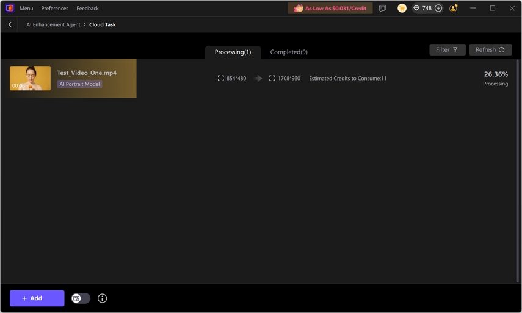Go back with the left arrow
Image resolution: width=522 pixels, height=313 pixels.
tap(10, 24)
